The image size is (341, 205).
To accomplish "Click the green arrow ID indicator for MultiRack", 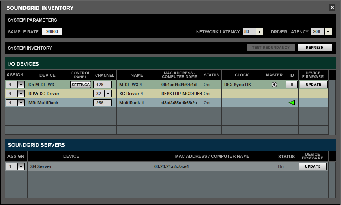I will click(291, 103).
